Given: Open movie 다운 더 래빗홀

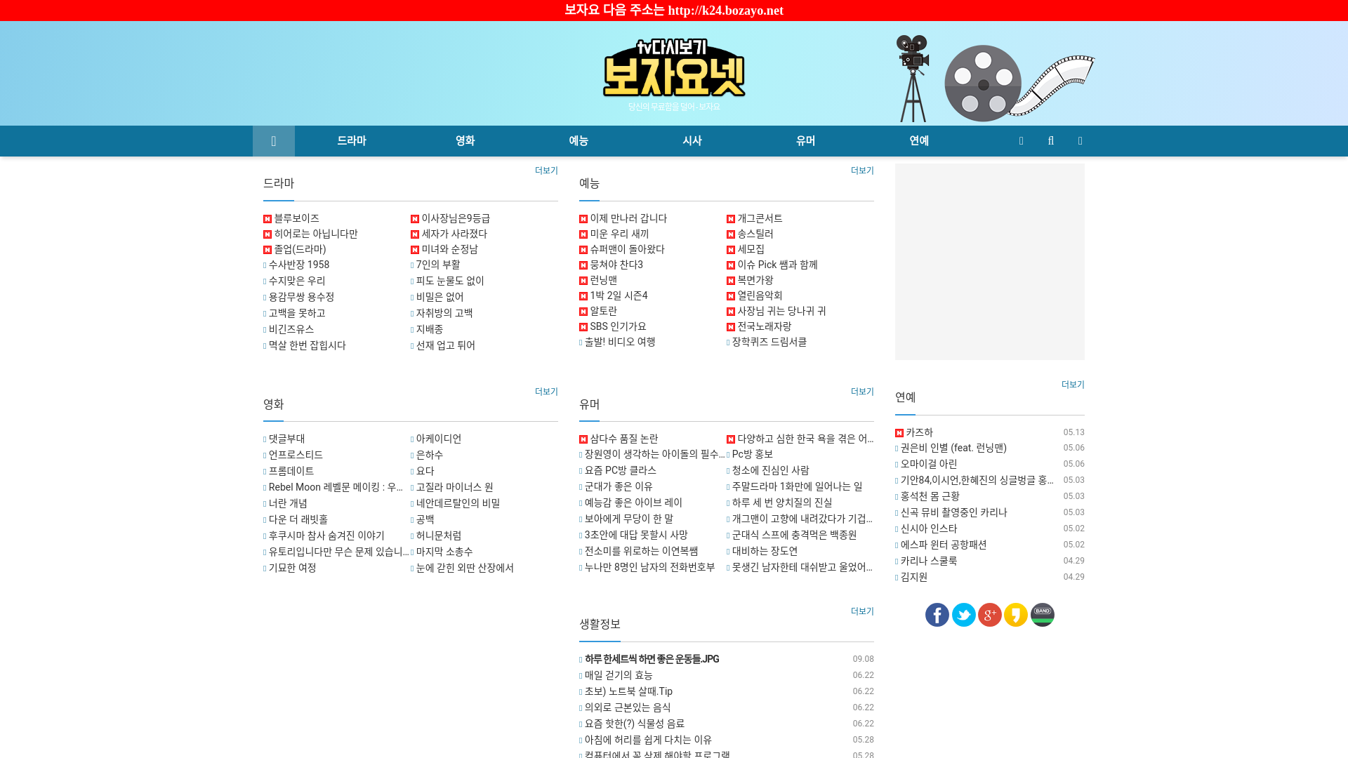Looking at the screenshot, I should pyautogui.click(x=298, y=519).
